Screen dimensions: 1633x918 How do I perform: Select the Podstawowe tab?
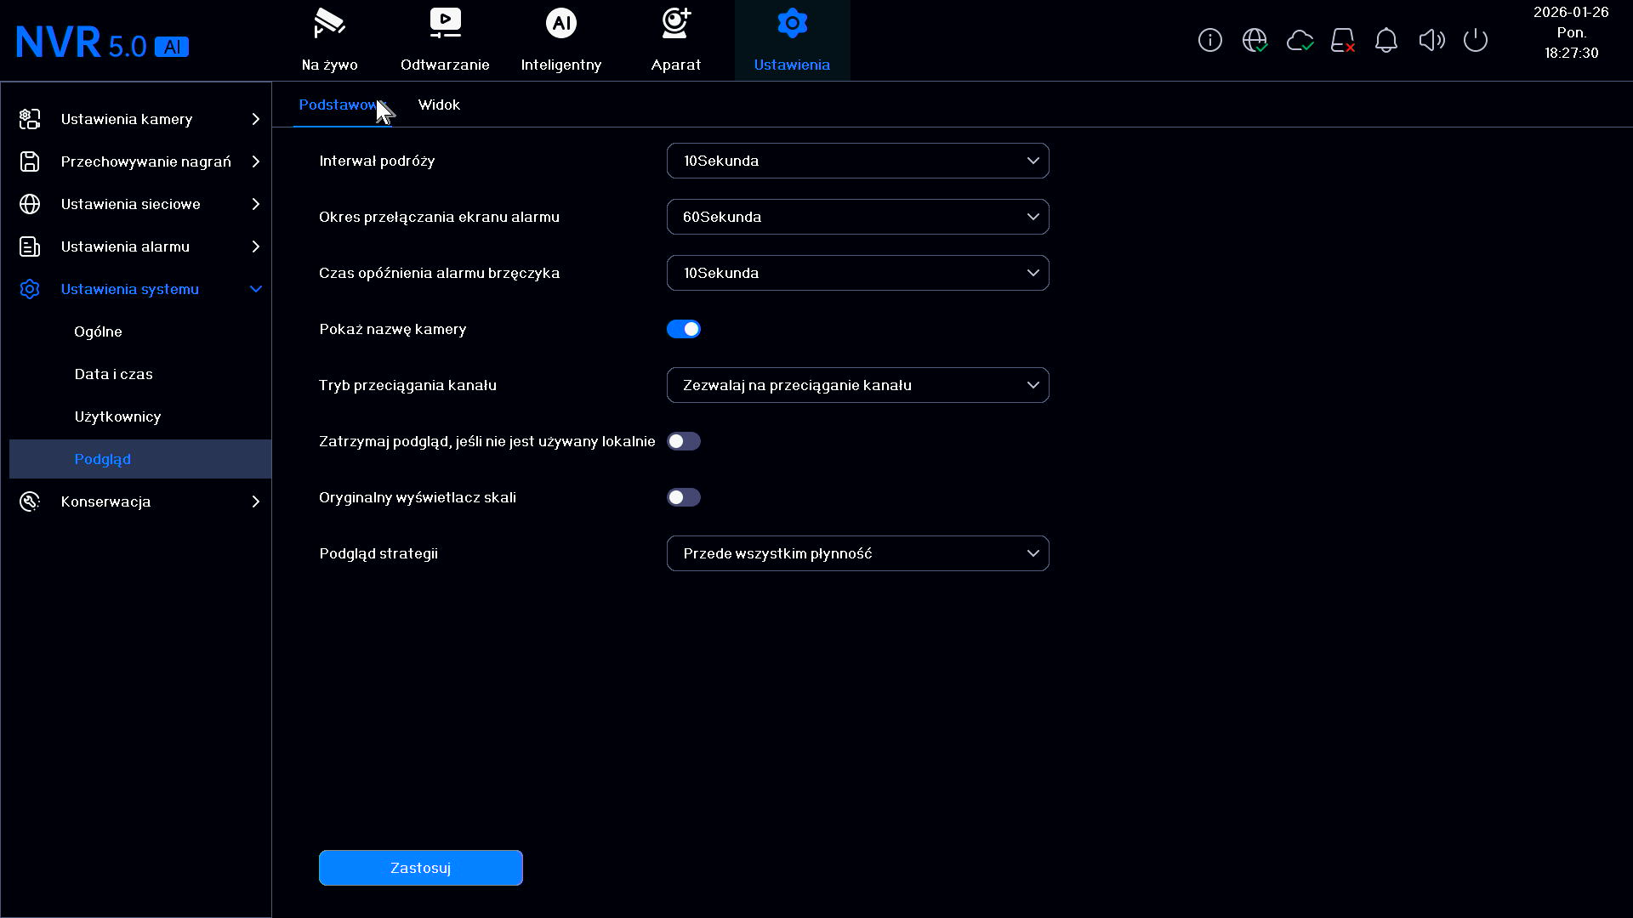tap(343, 105)
